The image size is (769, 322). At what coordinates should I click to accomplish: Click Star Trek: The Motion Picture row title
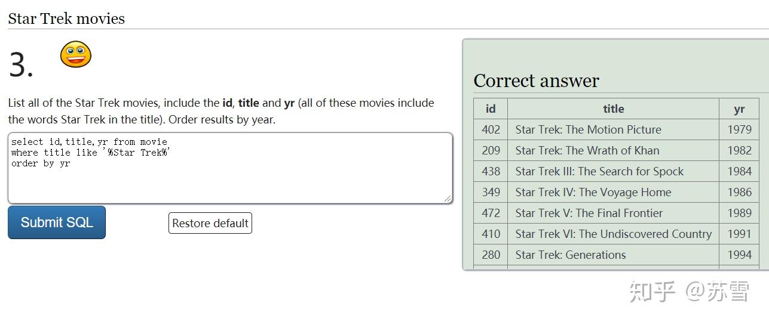[588, 129]
